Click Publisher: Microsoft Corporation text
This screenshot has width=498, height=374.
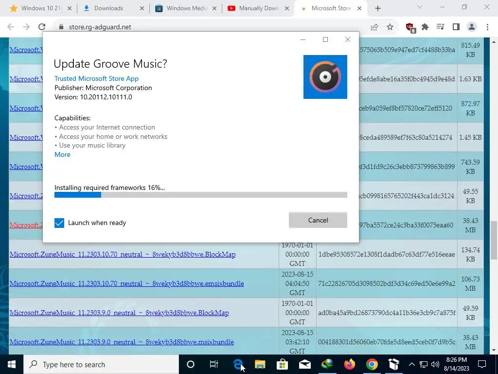click(103, 88)
